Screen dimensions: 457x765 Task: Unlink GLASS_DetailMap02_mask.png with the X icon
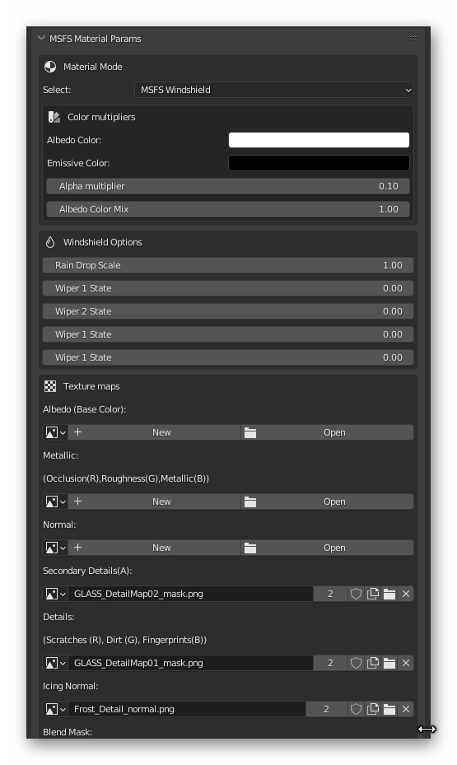click(x=406, y=594)
